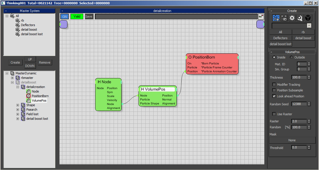Viewport: 319px width, 170px height.
Task: Select the black cube create icon
Action: click(308, 18)
